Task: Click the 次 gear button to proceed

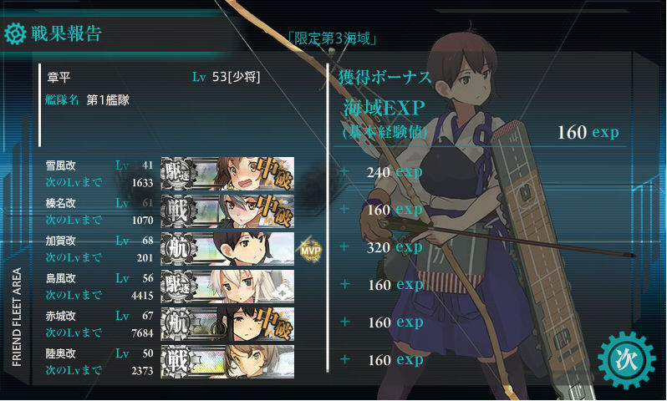Action: (x=626, y=361)
